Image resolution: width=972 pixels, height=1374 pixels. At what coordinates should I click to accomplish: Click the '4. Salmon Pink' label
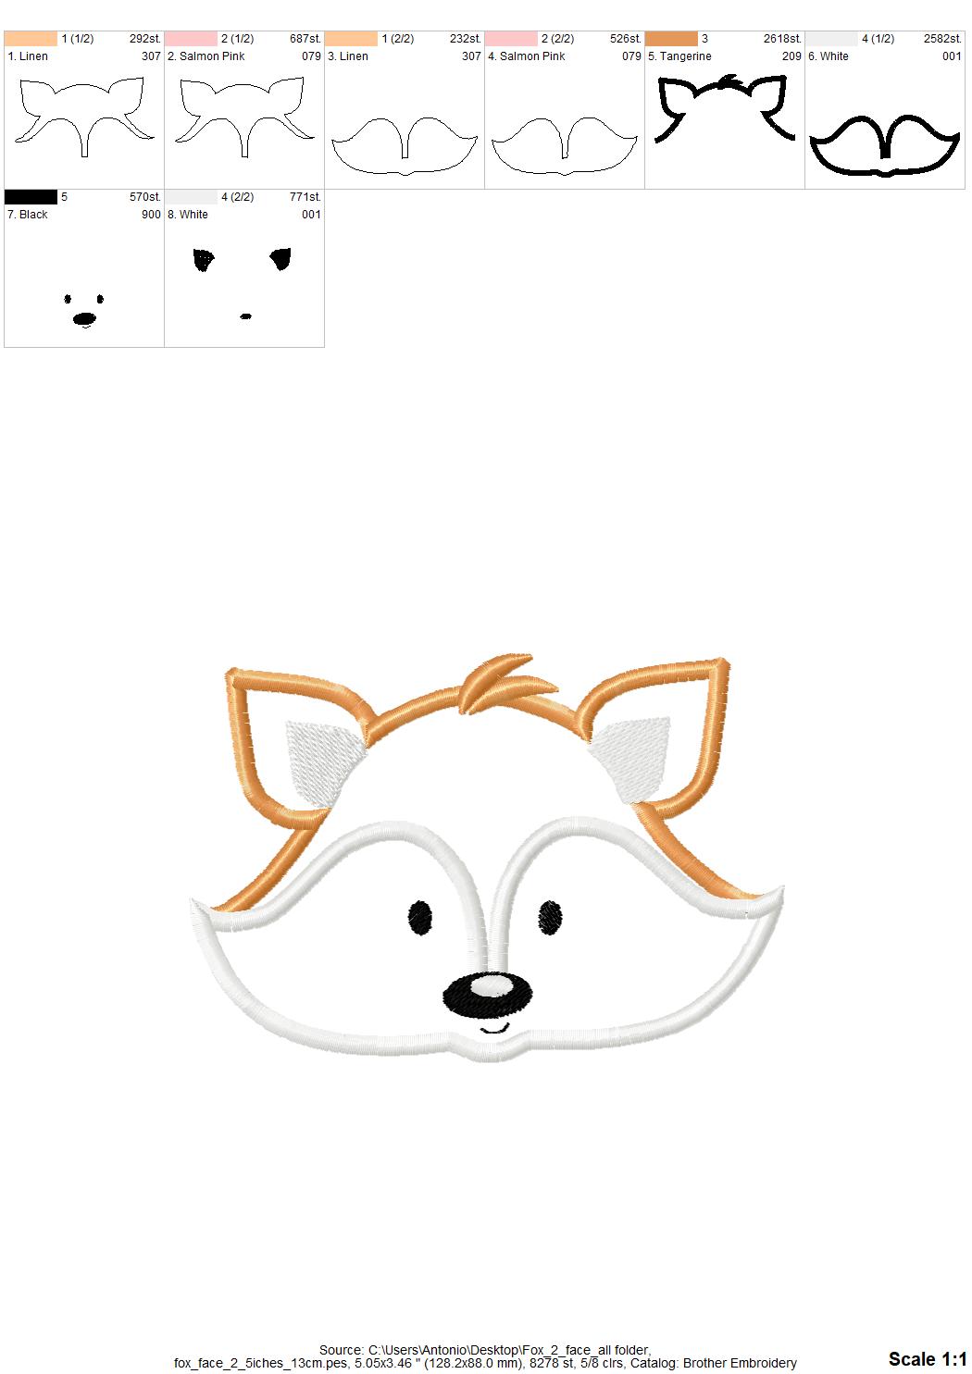click(527, 56)
